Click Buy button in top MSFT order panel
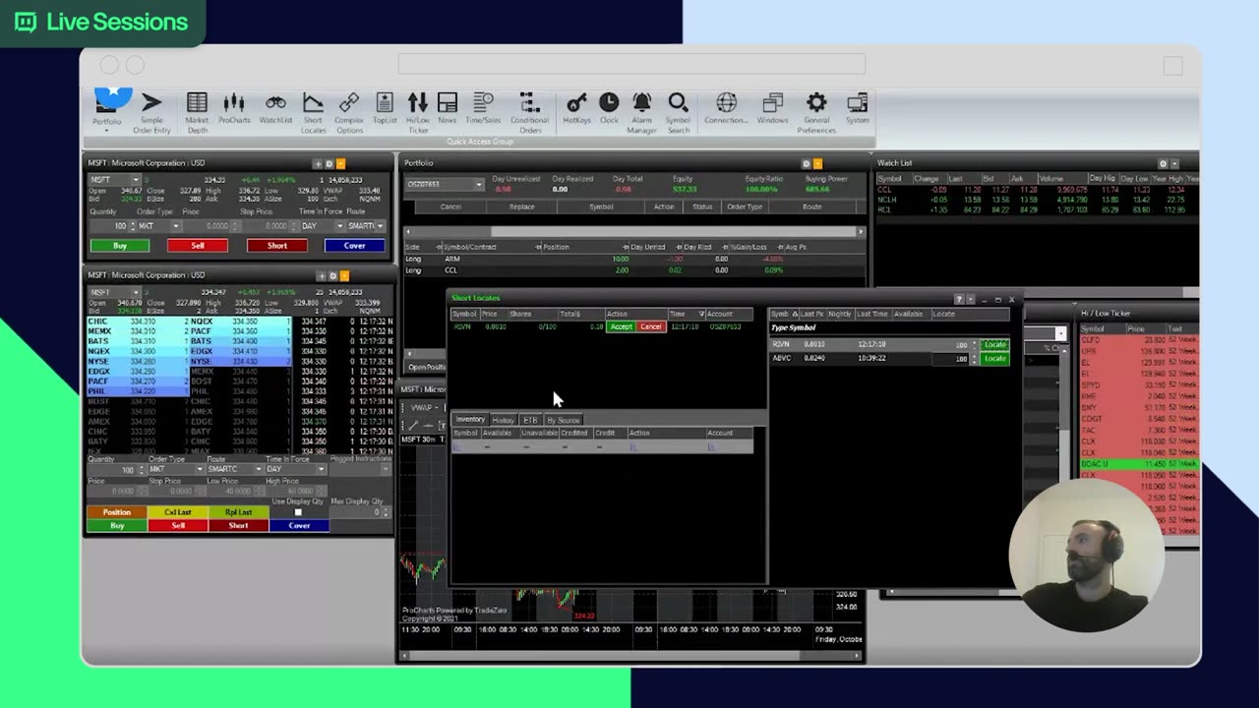This screenshot has height=708, width=1259. (120, 246)
